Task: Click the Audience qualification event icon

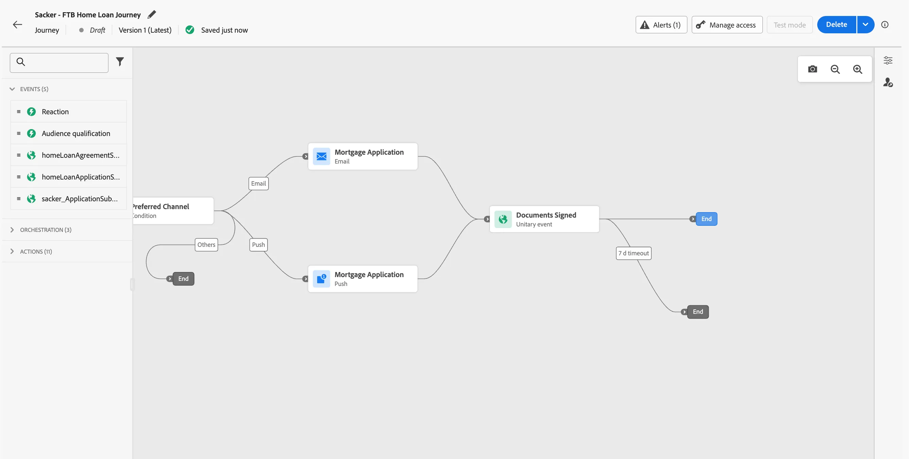Action: pyautogui.click(x=31, y=133)
